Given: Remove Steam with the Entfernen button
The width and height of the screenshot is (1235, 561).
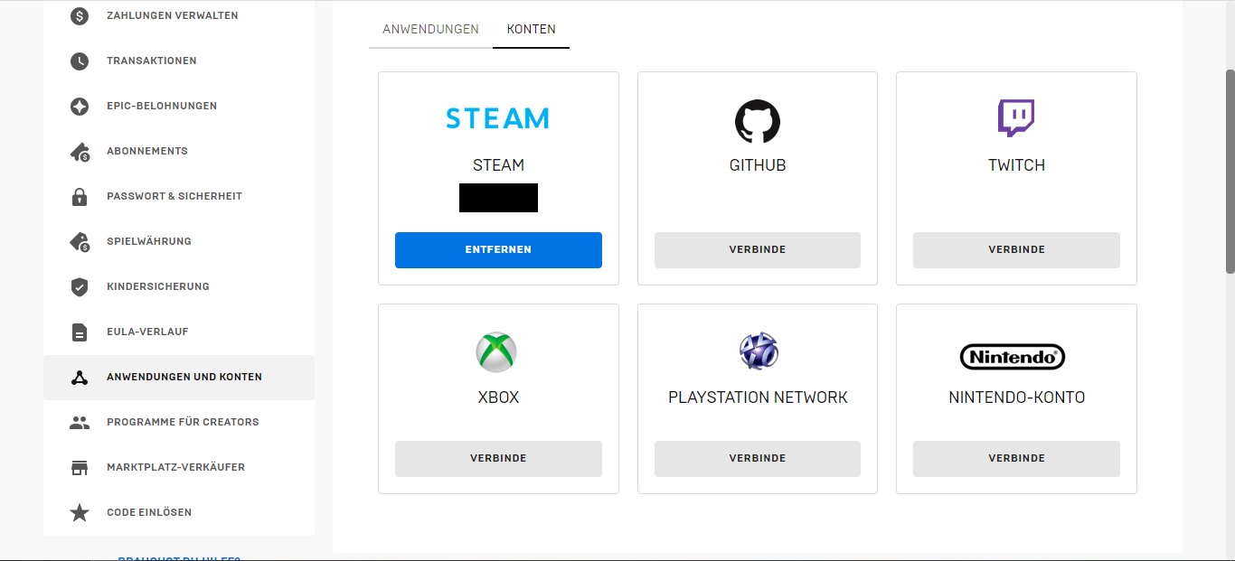Looking at the screenshot, I should point(498,250).
